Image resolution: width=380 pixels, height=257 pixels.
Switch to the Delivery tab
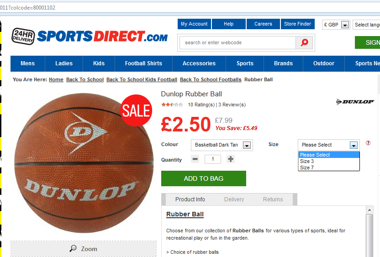(234, 199)
